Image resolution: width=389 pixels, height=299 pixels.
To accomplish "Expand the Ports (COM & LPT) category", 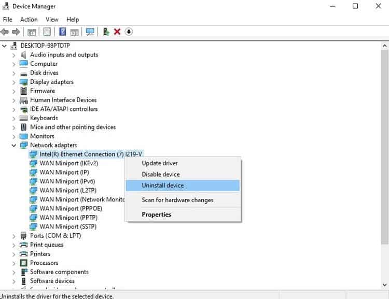I will tap(13, 236).
